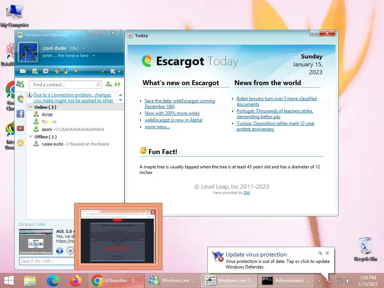Viewport: 384px width, 288px height.
Task: Click the Find a contact search field
Action: (x=65, y=84)
